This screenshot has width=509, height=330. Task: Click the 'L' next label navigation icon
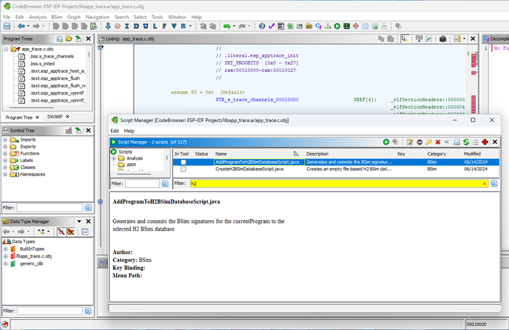click(x=155, y=26)
